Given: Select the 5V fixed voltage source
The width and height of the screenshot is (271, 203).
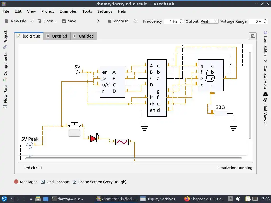Looking at the screenshot, I should click(x=78, y=72).
